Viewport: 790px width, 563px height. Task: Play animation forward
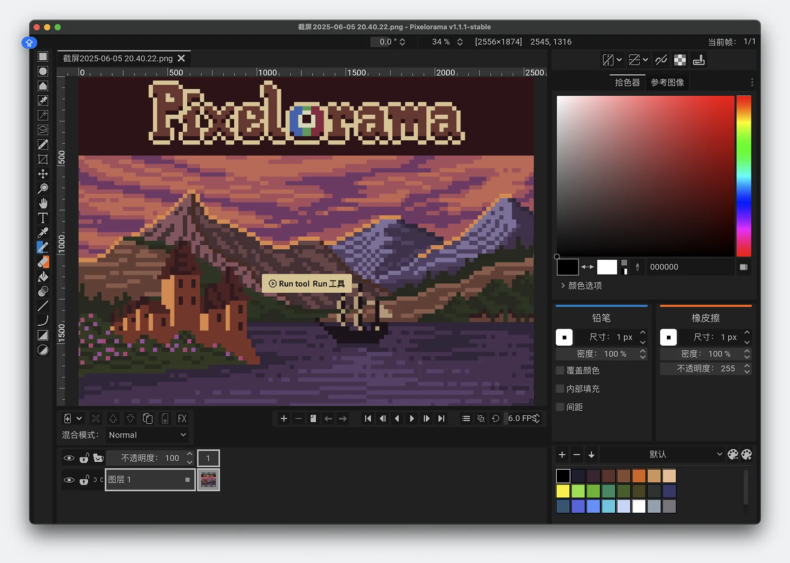click(x=411, y=419)
